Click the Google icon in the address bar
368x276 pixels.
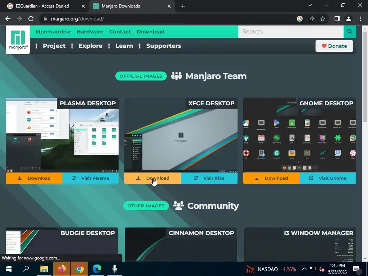300,19
